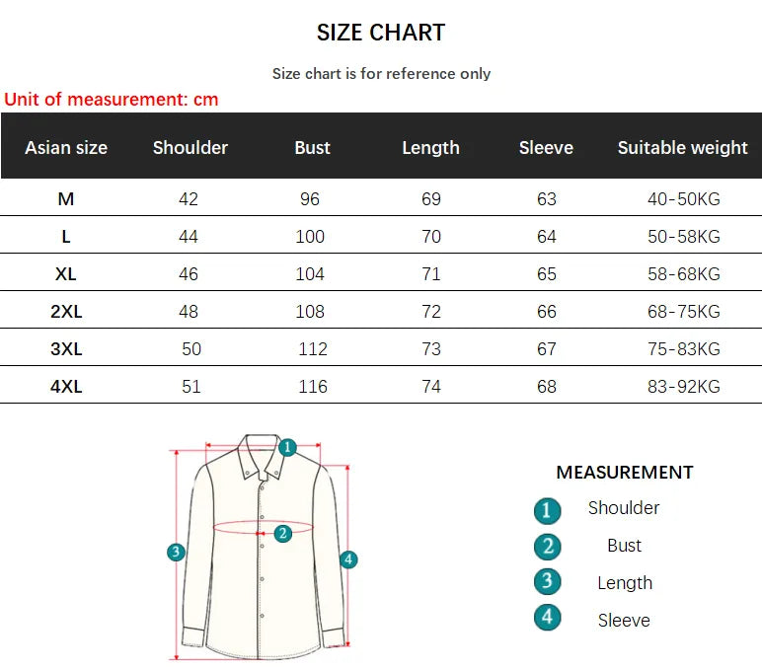This screenshot has height=670, width=762.
Task: Select the number 2 circle beside the Bust legend
Action: click(547, 547)
